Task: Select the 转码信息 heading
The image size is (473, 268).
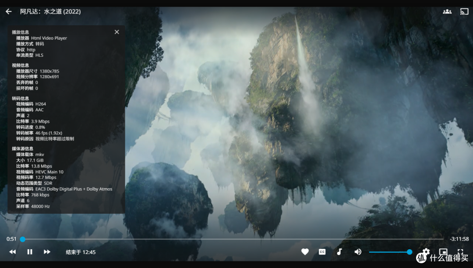Action: point(21,98)
